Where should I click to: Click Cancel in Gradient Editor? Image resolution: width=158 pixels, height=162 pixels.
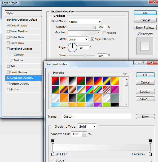click(x=145, y=82)
